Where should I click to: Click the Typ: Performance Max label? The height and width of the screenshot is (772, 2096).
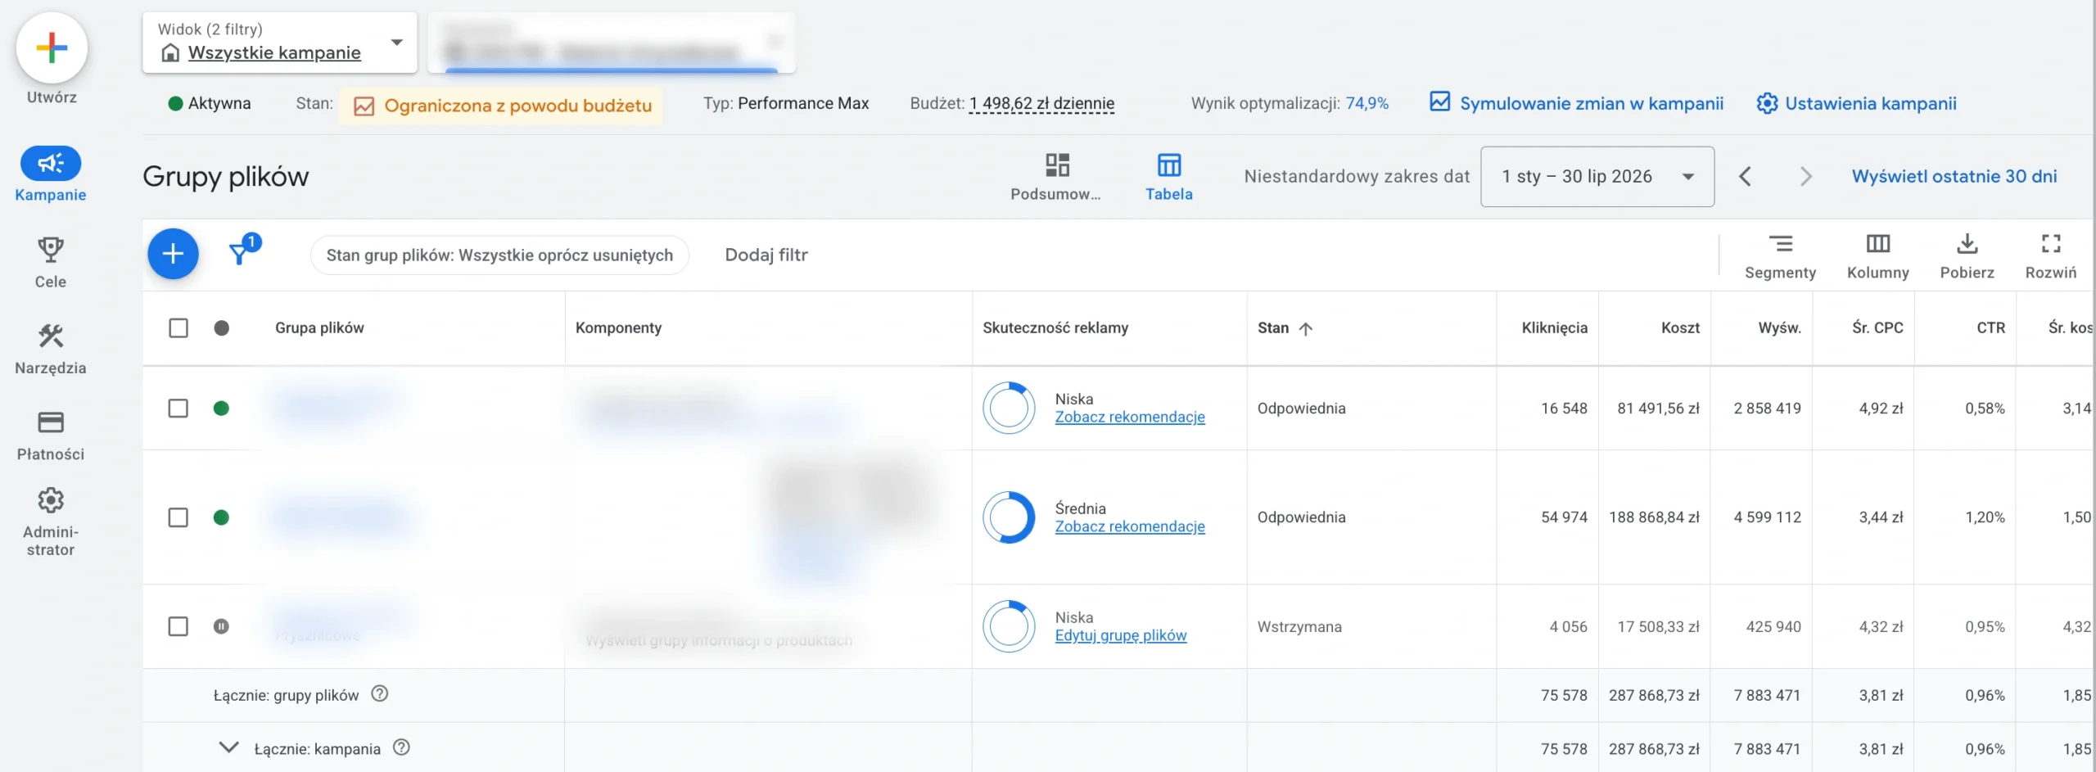[785, 103]
